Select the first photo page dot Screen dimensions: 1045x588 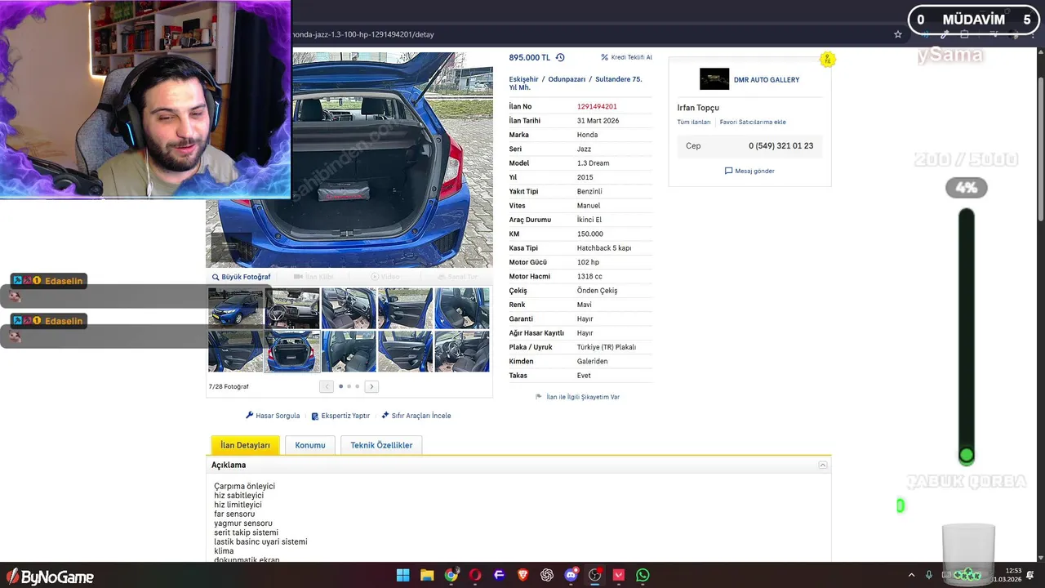click(340, 386)
